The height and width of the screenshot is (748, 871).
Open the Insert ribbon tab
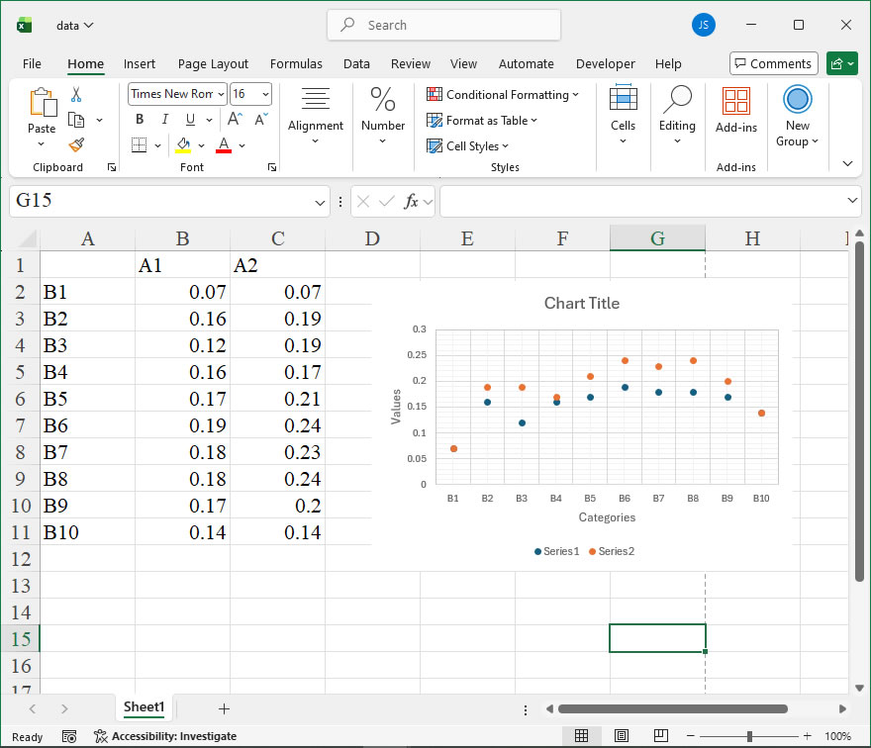(x=140, y=63)
